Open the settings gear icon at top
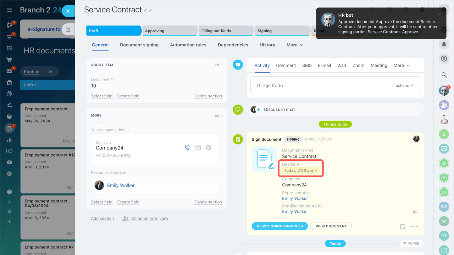Image resolution: width=454 pixels, height=255 pixels. (422, 10)
